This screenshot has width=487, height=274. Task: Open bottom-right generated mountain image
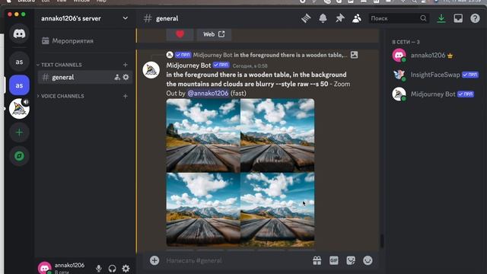click(x=277, y=210)
